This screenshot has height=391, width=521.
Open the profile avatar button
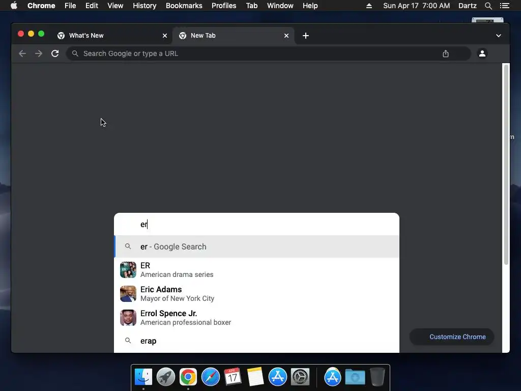click(482, 53)
